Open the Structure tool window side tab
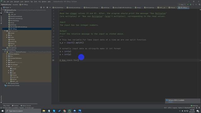201x113 pixels. click(x=1, y=20)
